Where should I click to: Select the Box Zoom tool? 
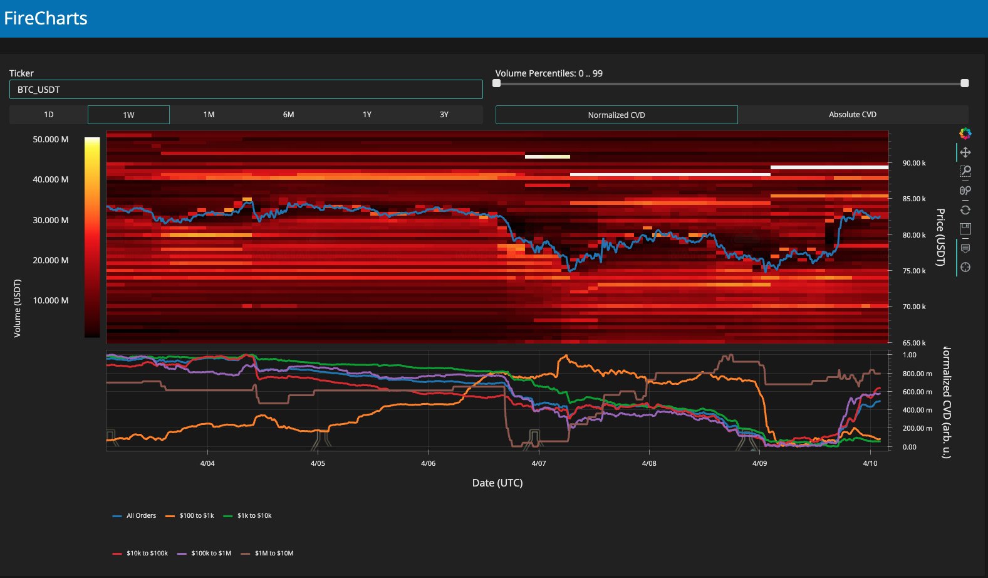click(965, 171)
